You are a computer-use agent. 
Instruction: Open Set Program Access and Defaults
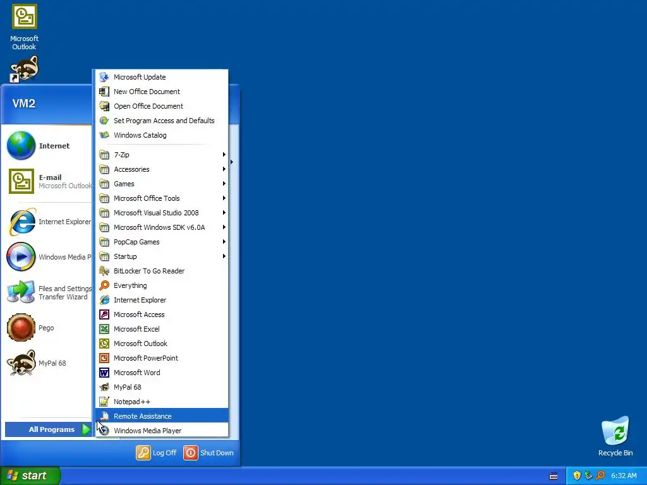click(161, 121)
